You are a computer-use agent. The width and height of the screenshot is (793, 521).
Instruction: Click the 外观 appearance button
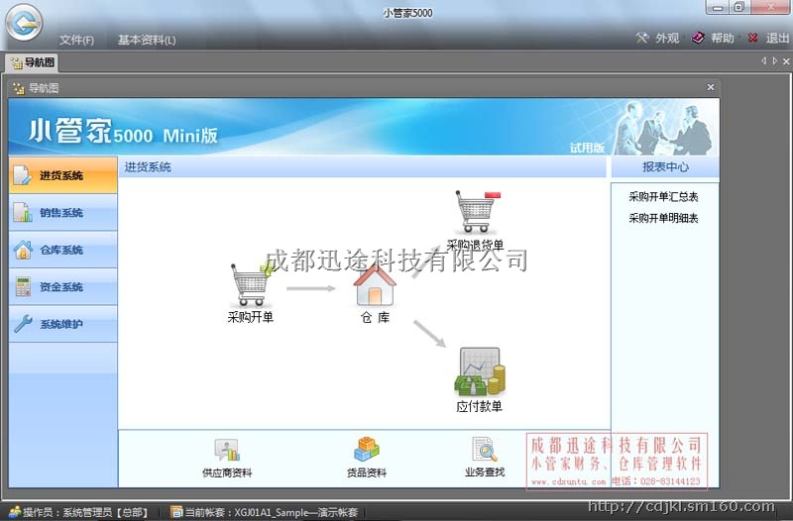658,39
